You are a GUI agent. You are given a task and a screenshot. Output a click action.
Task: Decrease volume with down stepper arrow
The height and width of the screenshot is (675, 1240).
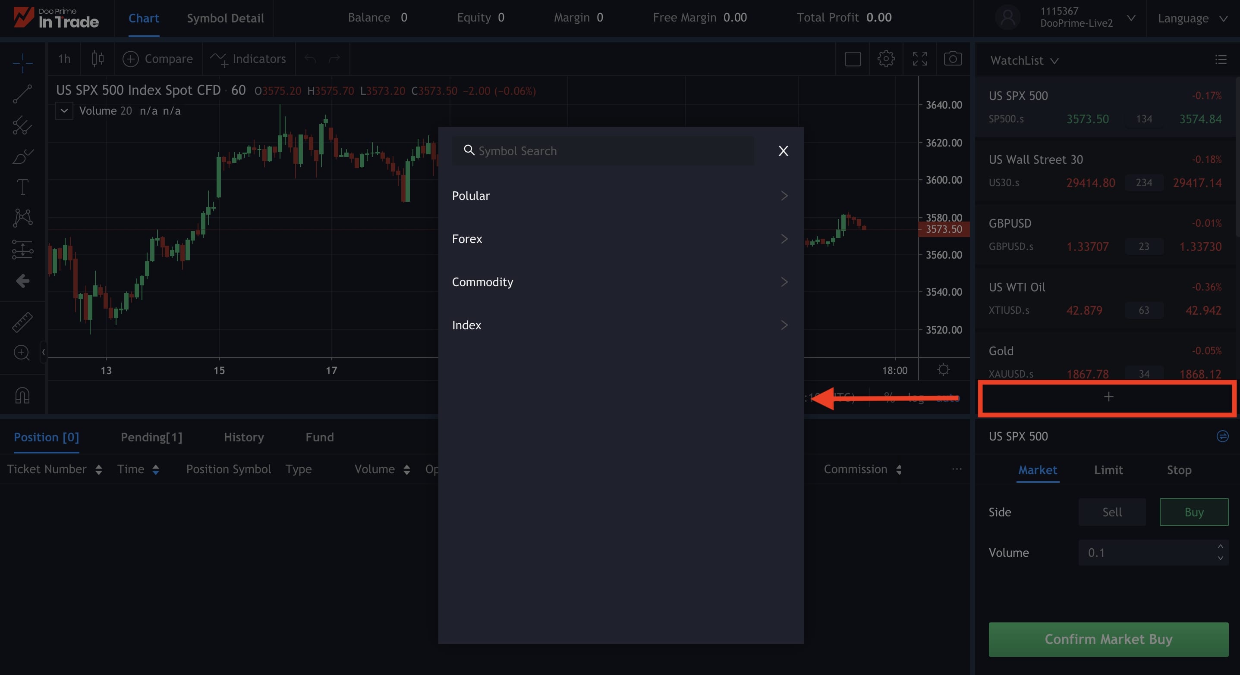(x=1220, y=558)
